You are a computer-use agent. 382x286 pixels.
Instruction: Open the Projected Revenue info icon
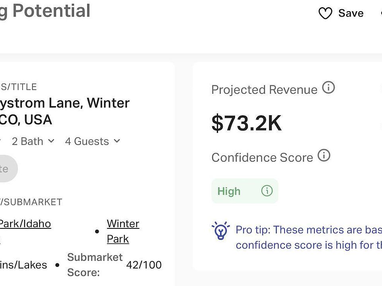coord(328,87)
